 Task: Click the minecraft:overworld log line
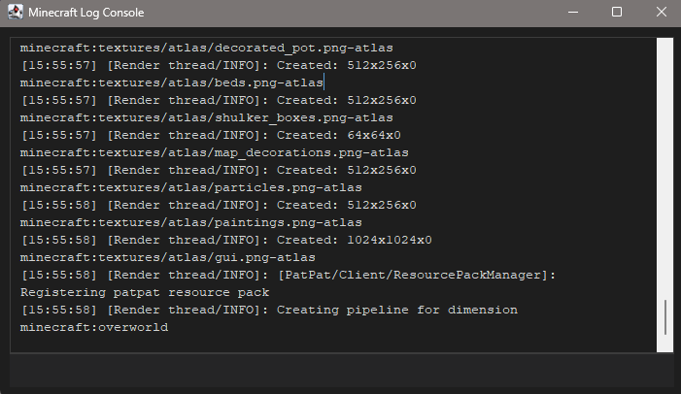pyautogui.click(x=94, y=327)
